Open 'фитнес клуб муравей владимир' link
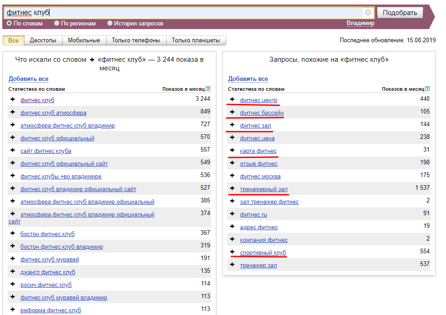The width and height of the screenshot is (446, 315). pos(64,298)
